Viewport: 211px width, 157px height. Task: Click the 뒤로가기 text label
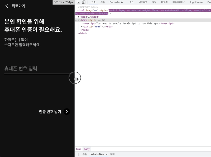18,6
